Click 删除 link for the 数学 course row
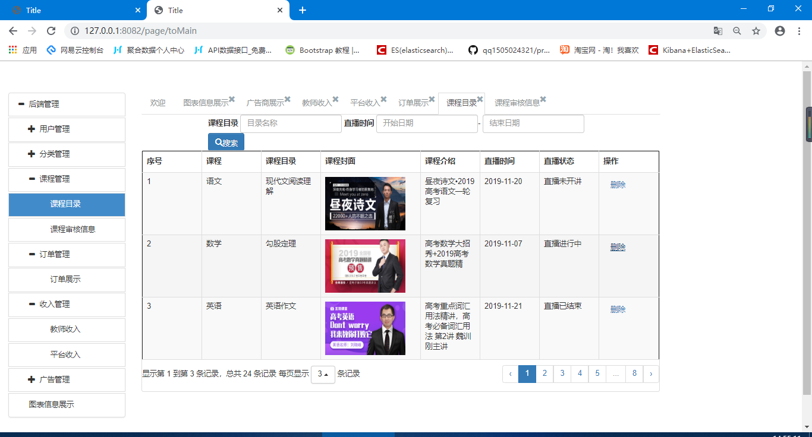 (x=618, y=247)
